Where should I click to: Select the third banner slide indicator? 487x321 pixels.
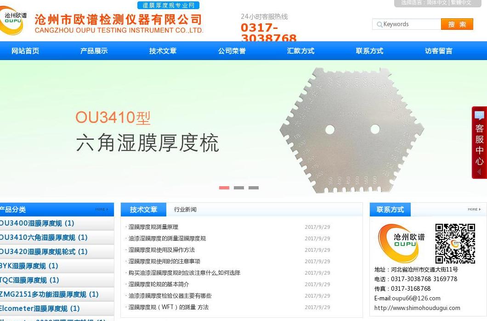pos(254,188)
